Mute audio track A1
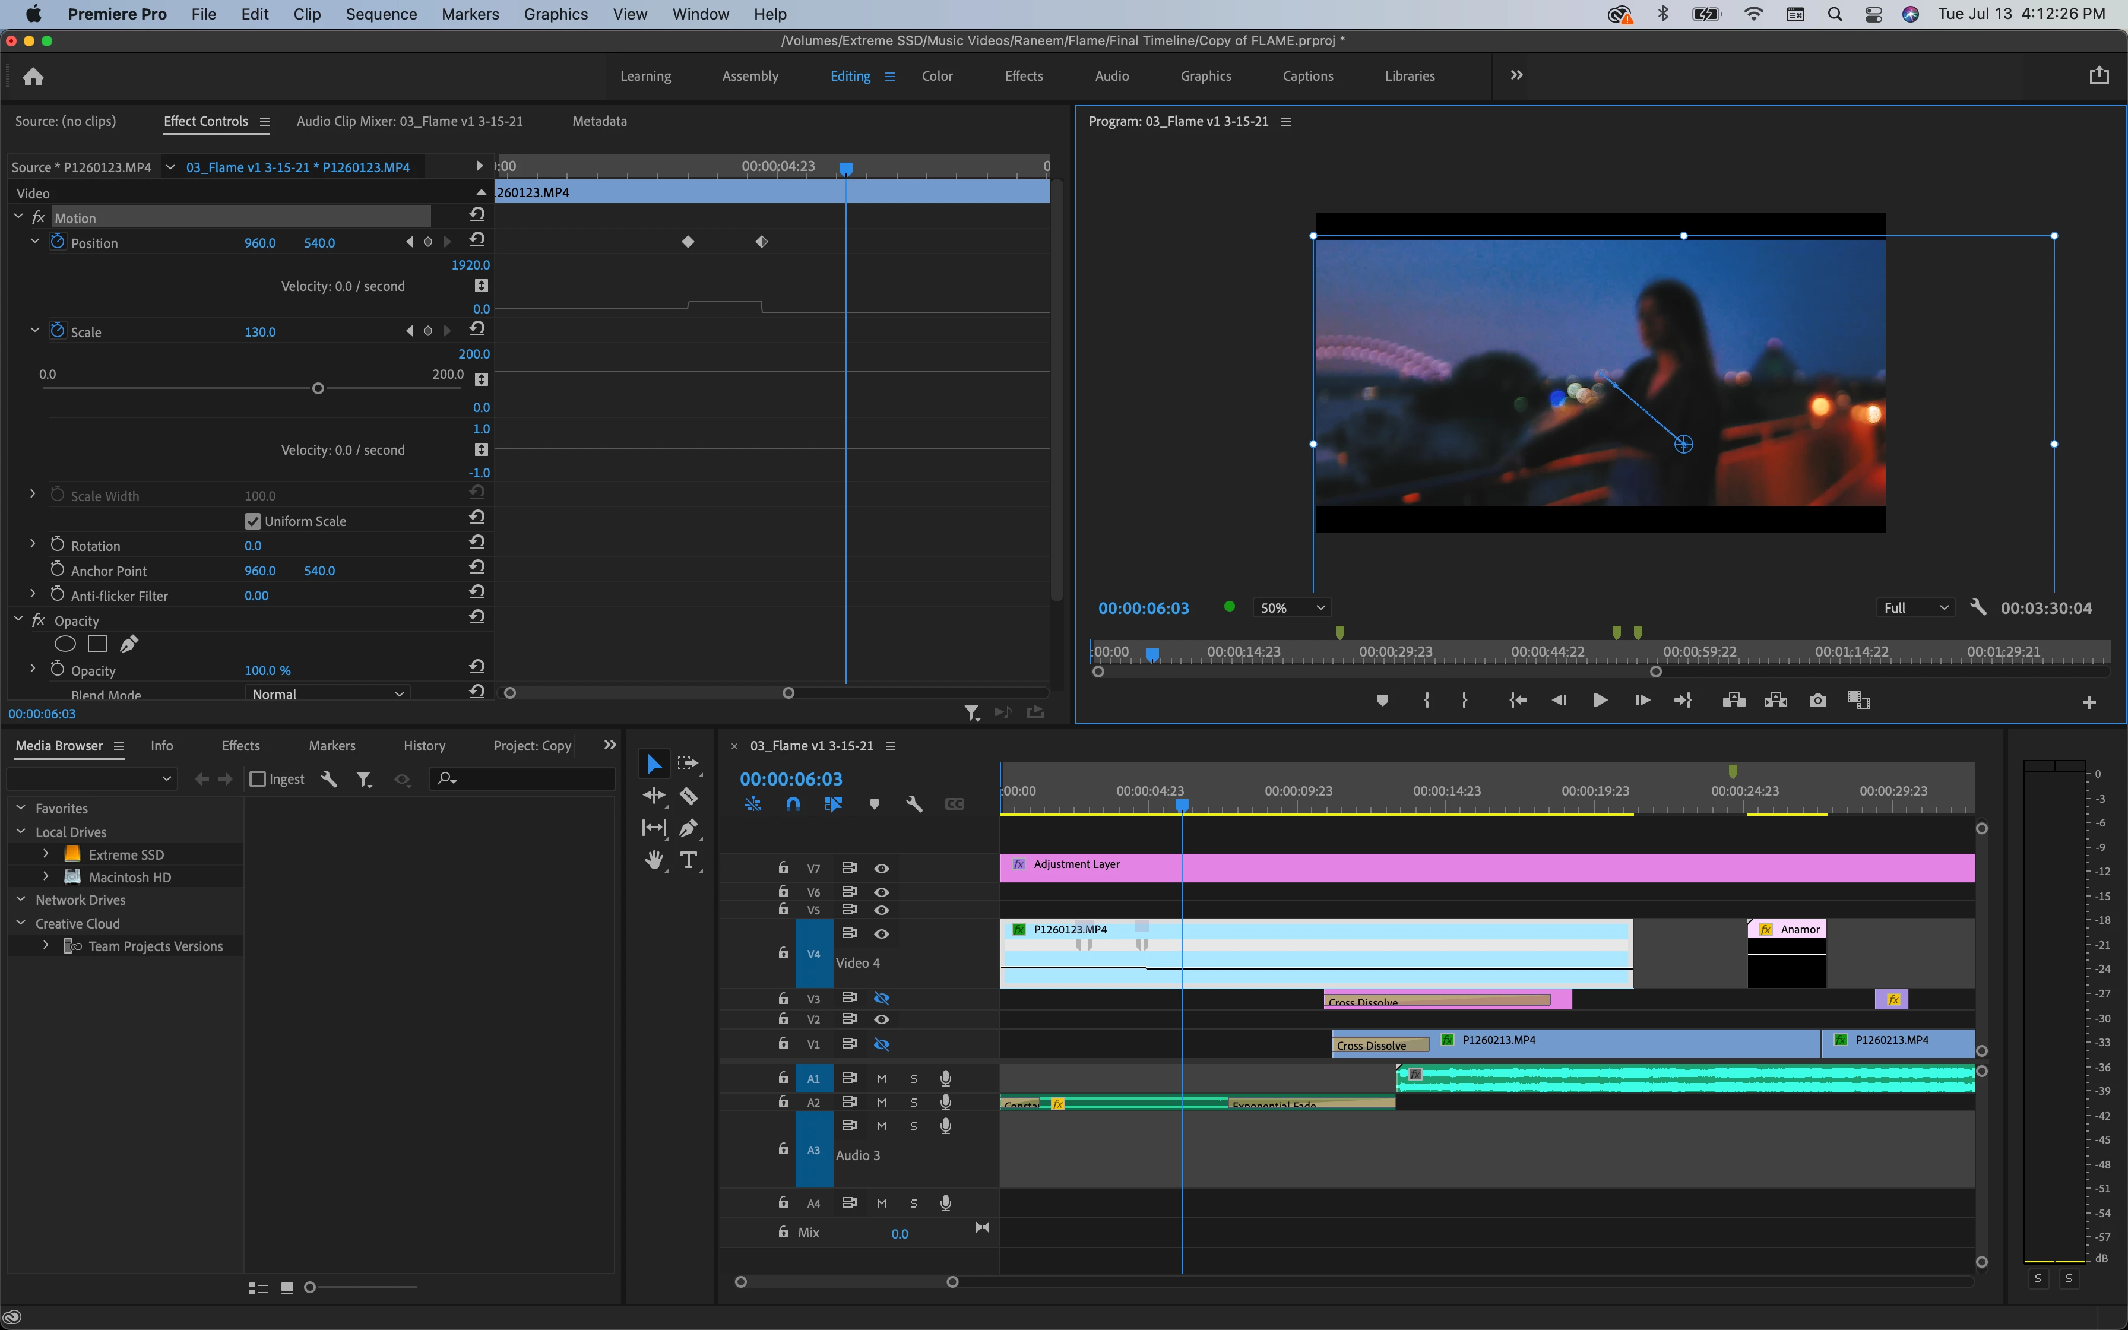This screenshot has width=2128, height=1330. tap(881, 1078)
